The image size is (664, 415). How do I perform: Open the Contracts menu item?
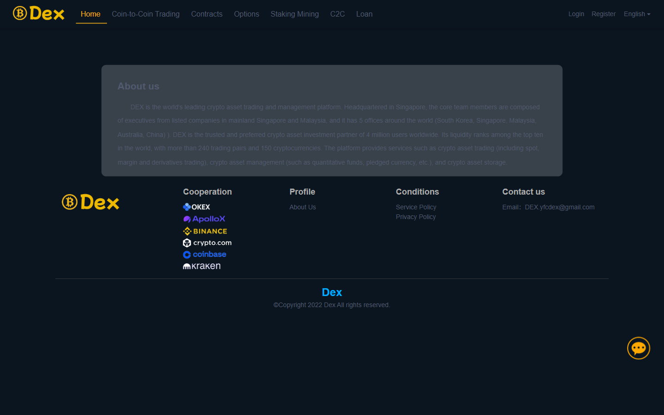click(x=207, y=14)
